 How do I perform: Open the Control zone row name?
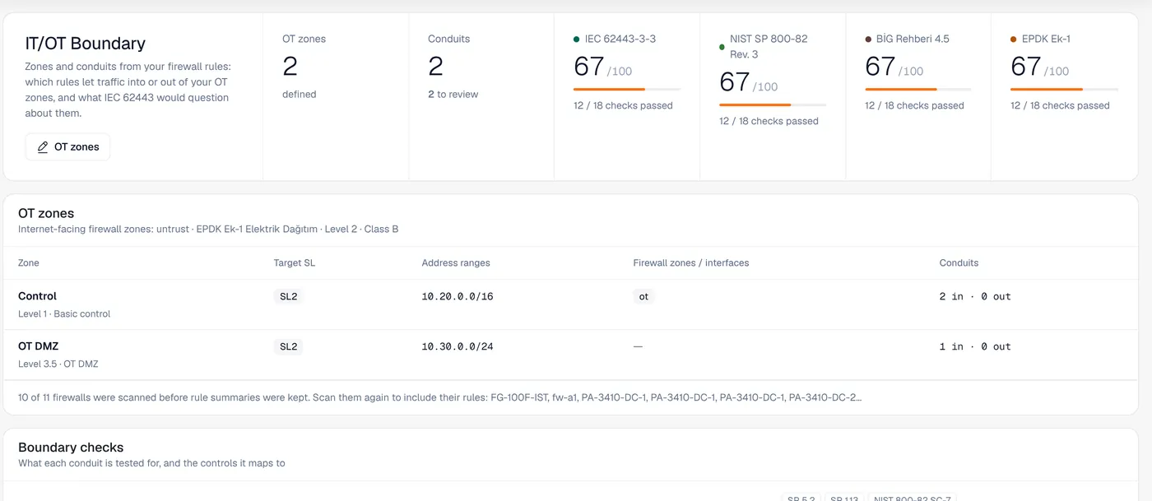click(38, 296)
